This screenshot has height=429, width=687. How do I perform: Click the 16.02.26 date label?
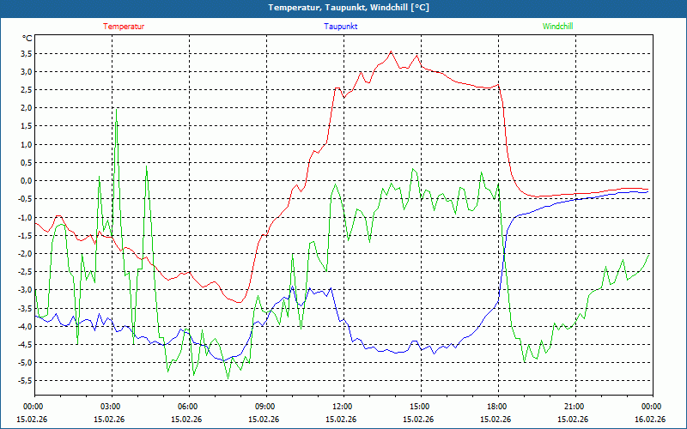[x=650, y=420]
